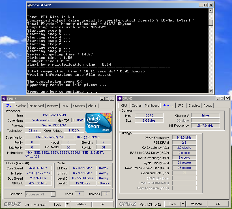Click Tools button in right CPU-Z window
This screenshot has width=232, height=209.
tap(173, 204)
